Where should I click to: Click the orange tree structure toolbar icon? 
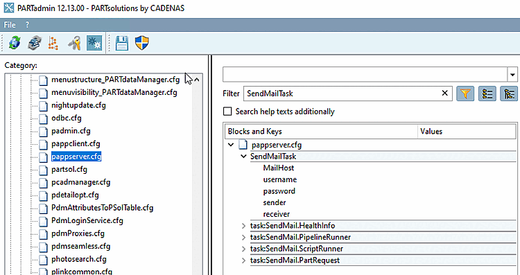coord(53,43)
